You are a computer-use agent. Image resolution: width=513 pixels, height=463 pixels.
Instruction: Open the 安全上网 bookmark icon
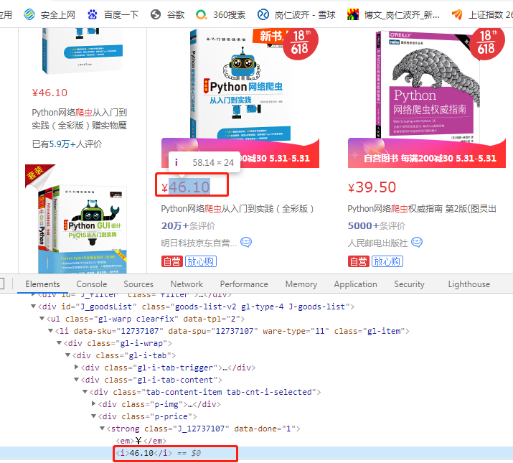click(29, 14)
